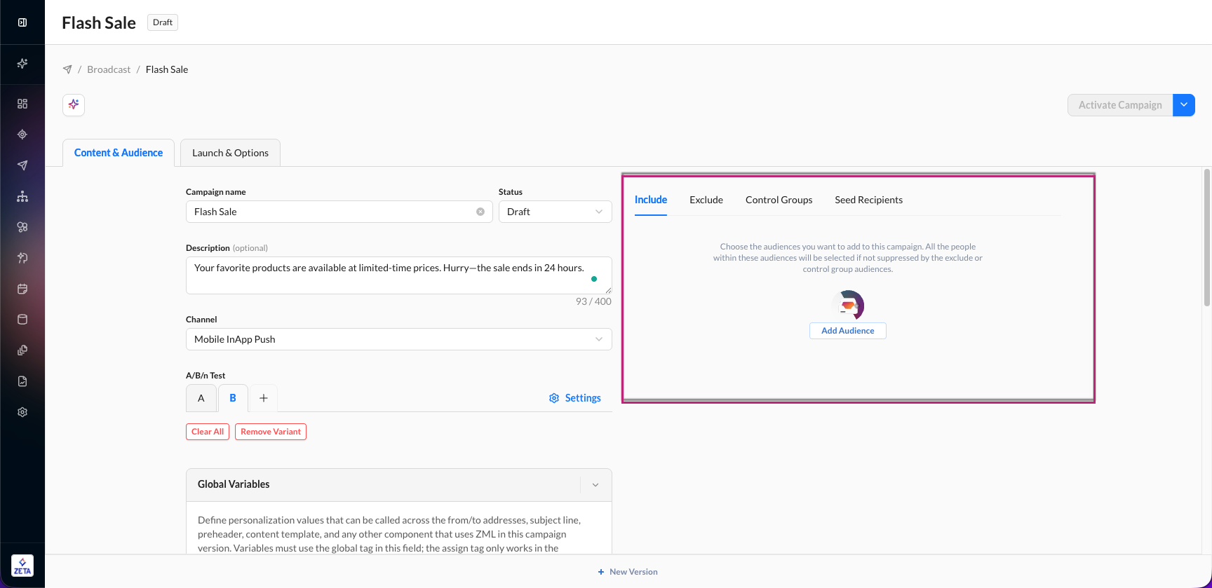Toggle the sidebar collapse panel icon
This screenshot has width=1212, height=588.
click(x=22, y=22)
